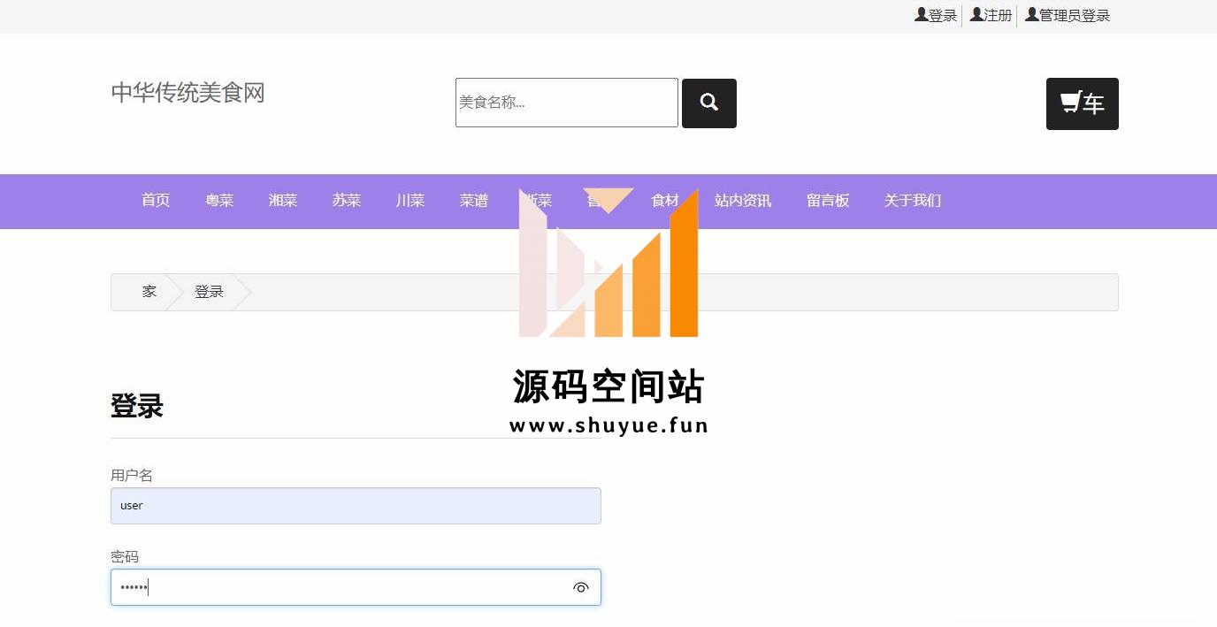Click the 登录 page heading

137,407
